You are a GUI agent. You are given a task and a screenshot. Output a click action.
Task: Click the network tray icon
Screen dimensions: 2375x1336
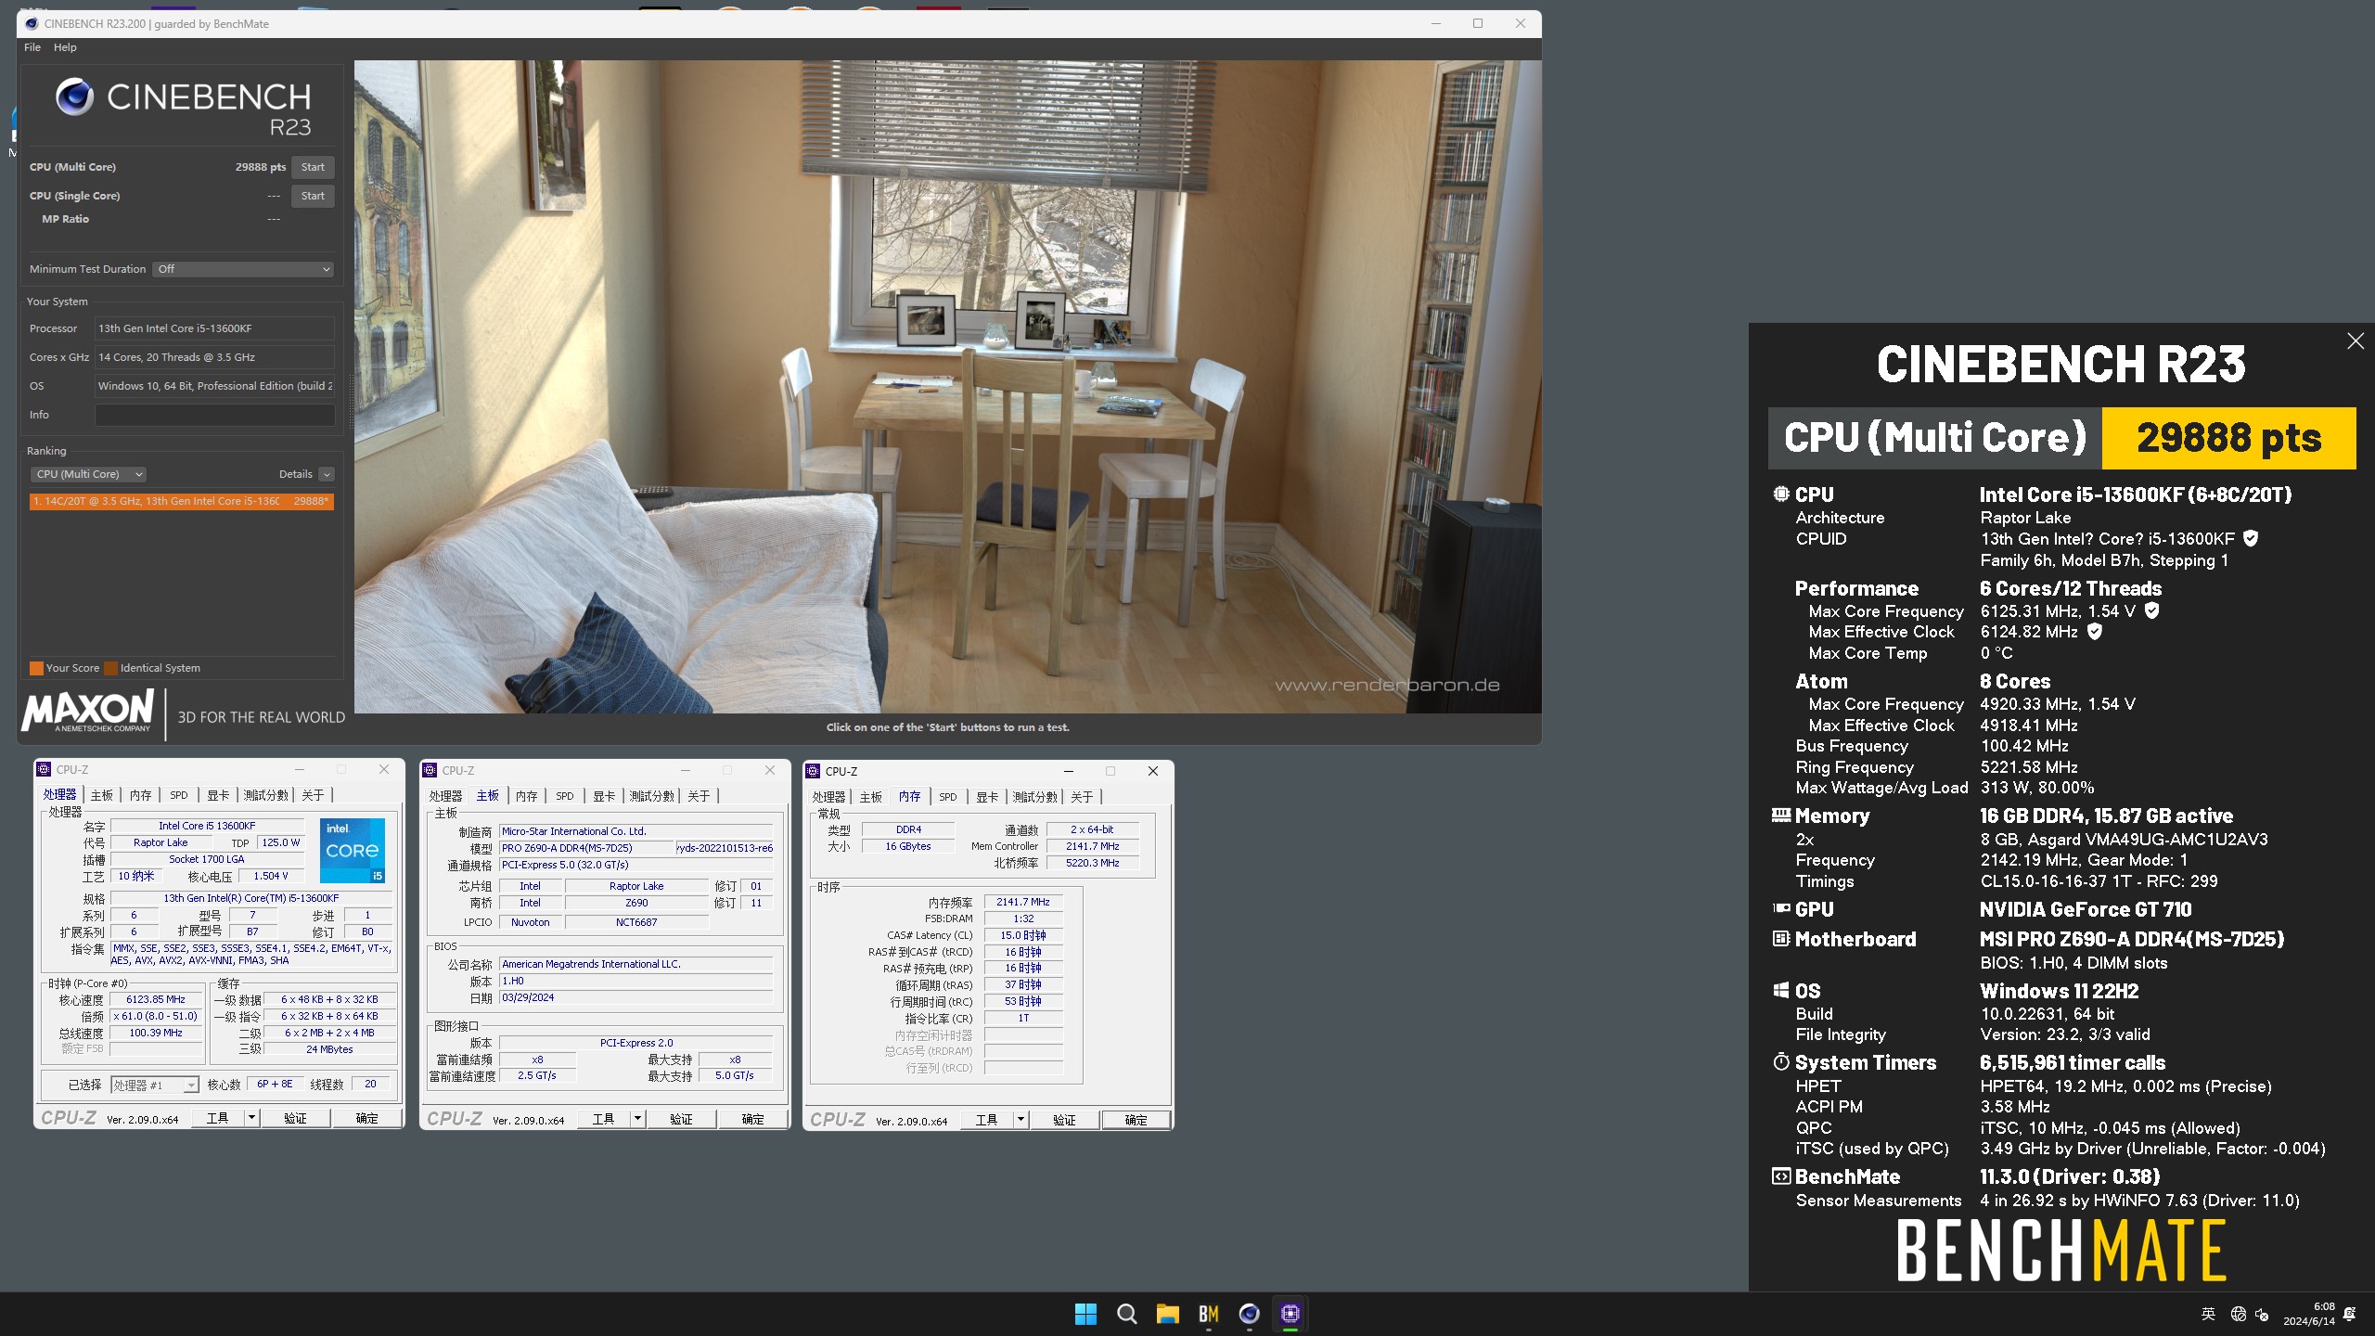tap(2239, 1314)
